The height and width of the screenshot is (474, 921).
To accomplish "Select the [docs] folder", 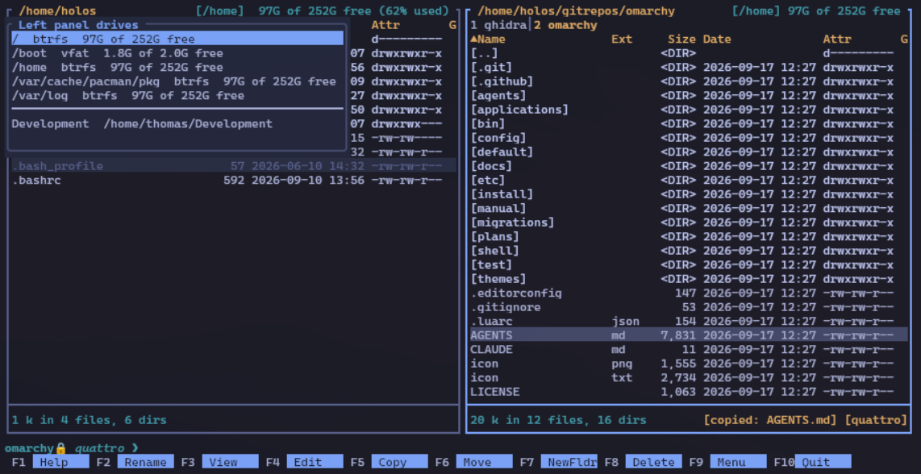I will tap(689, 166).
